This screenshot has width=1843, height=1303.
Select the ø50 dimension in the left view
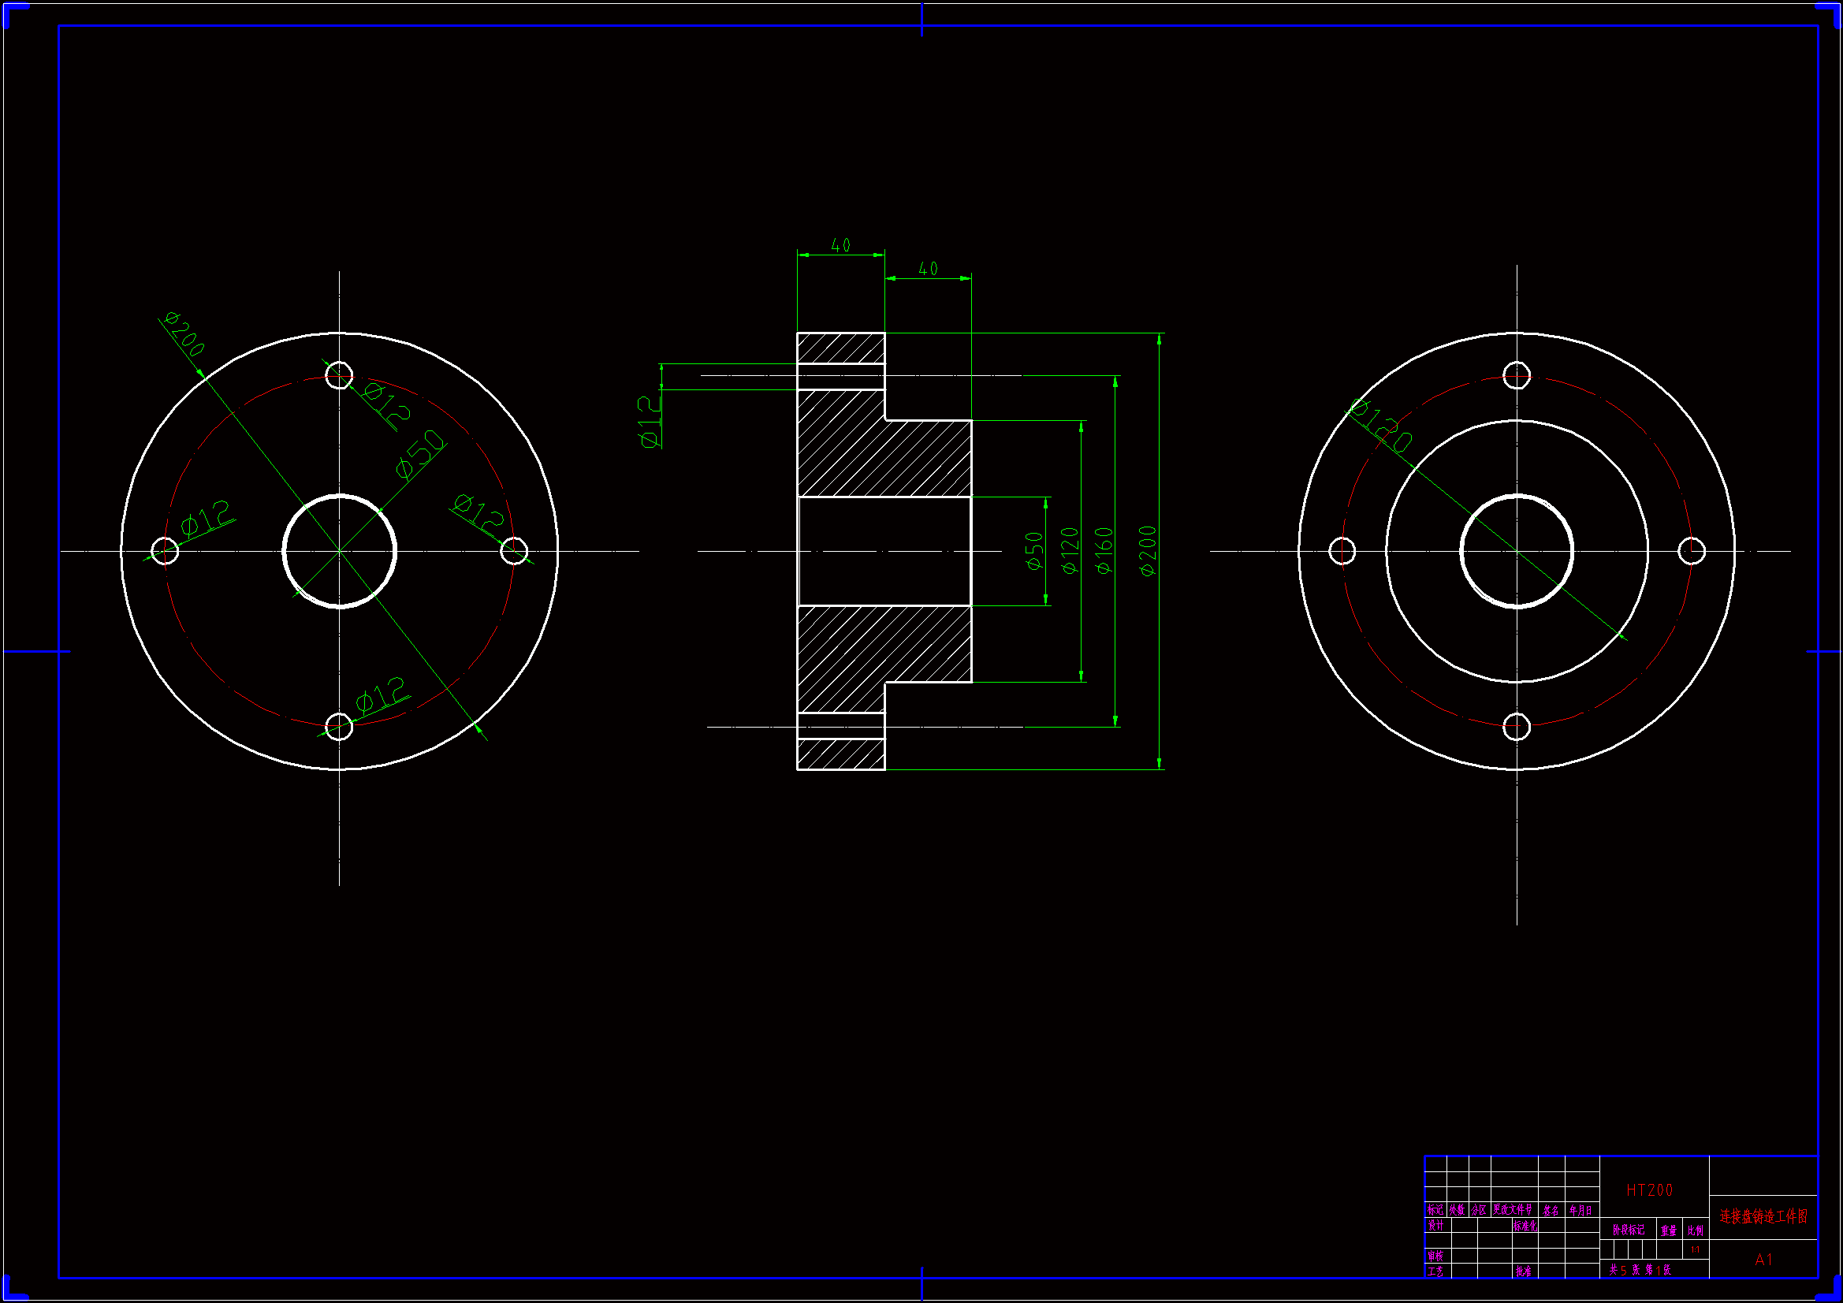(421, 453)
